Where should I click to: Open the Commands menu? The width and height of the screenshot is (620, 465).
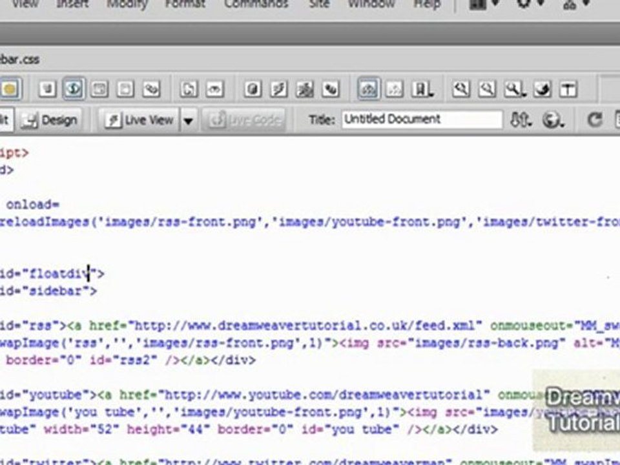coord(256,4)
